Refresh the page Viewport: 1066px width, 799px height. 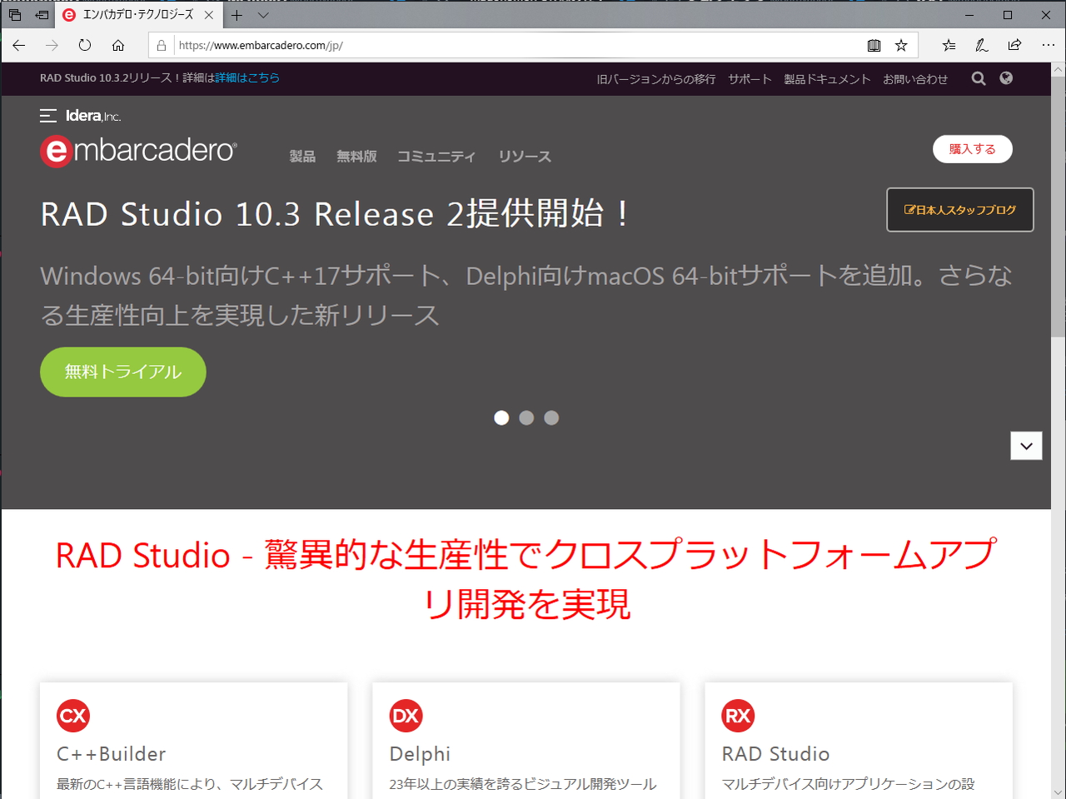click(85, 46)
